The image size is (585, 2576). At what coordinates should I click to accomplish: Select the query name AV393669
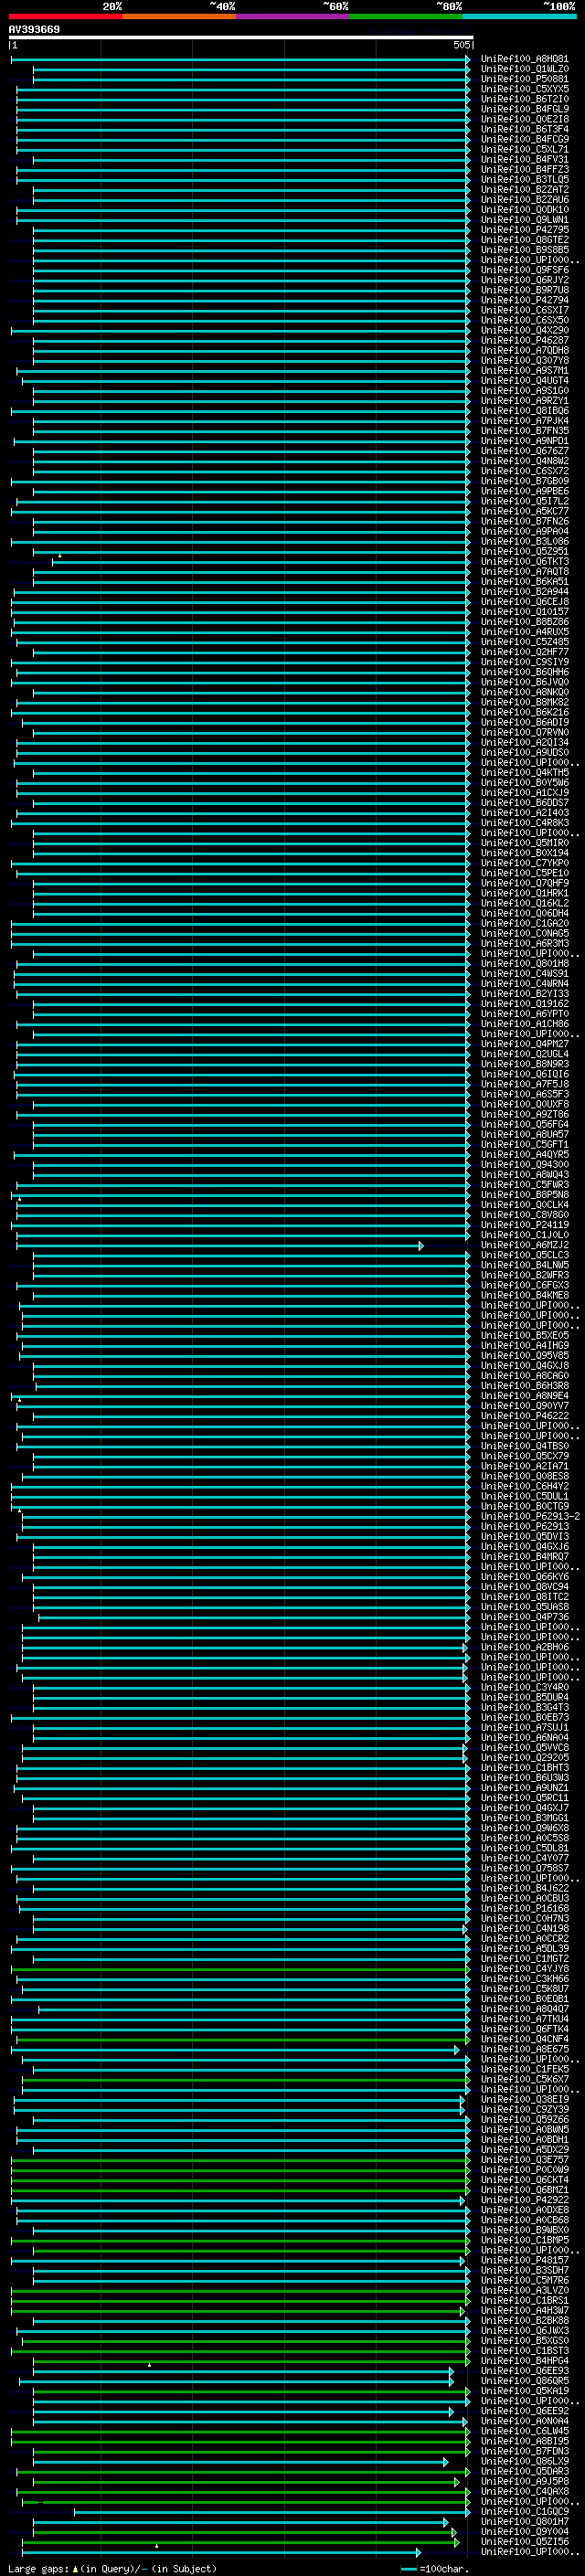(34, 29)
